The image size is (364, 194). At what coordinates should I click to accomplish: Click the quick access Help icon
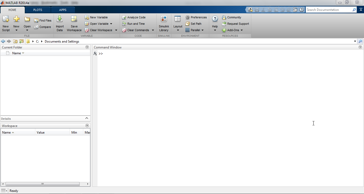302,10
